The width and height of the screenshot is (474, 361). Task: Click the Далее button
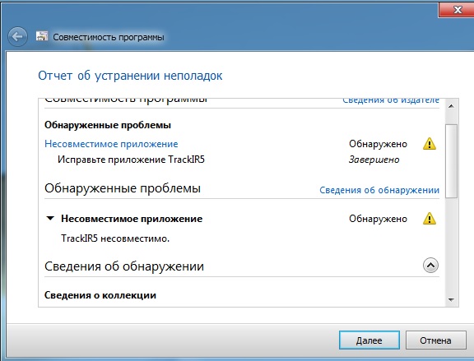tap(369, 340)
